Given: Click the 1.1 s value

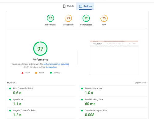Looking at the screenshot, I should [17, 104].
